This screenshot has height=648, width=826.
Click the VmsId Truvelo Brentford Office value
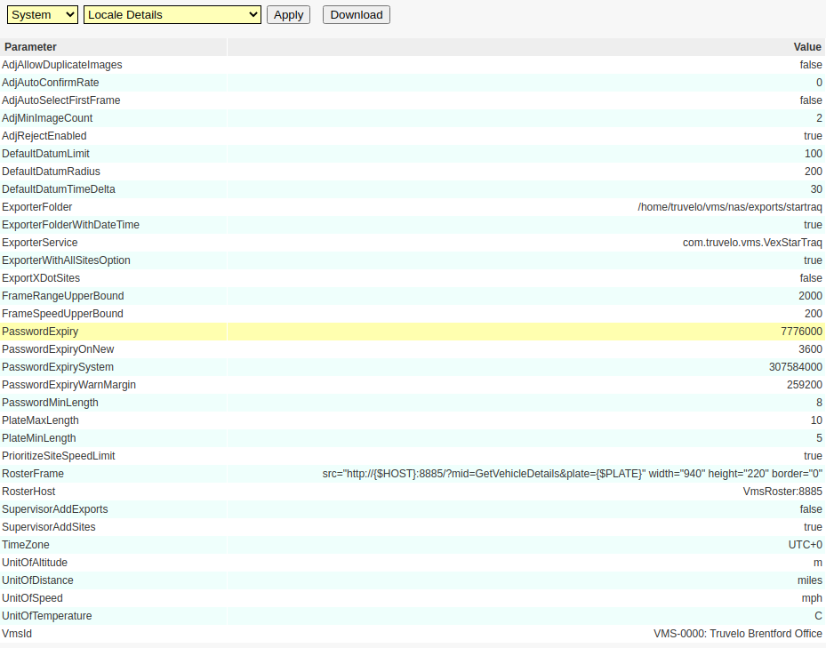[x=737, y=634]
